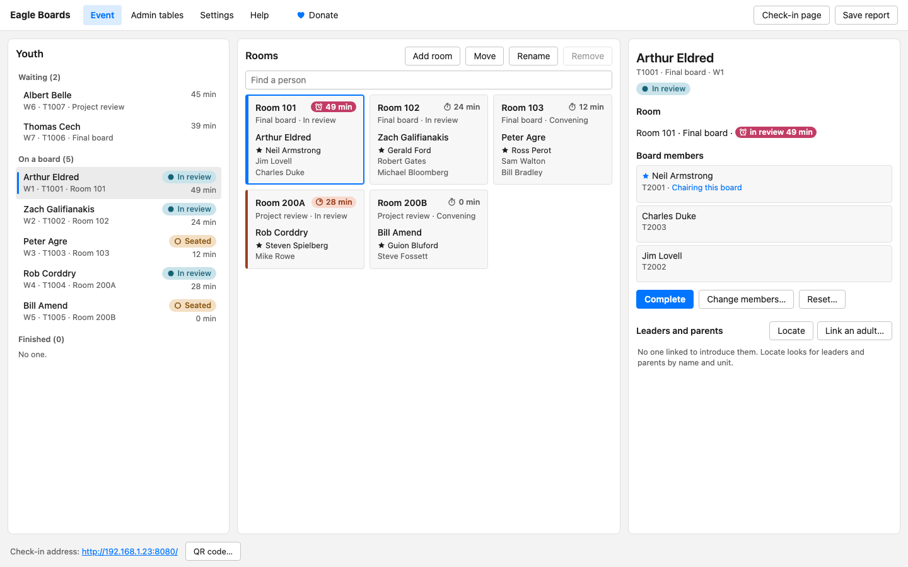Click the Seated badge icon for Peter Agre
This screenshot has height=567, width=908.
(x=178, y=241)
